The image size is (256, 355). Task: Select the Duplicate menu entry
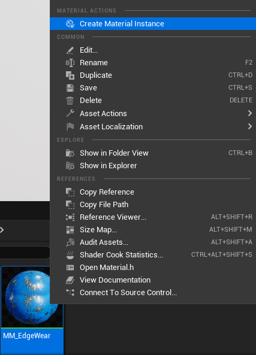click(153, 75)
